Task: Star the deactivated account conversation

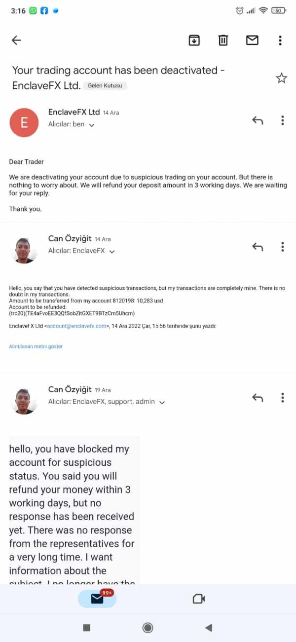Action: [281, 78]
